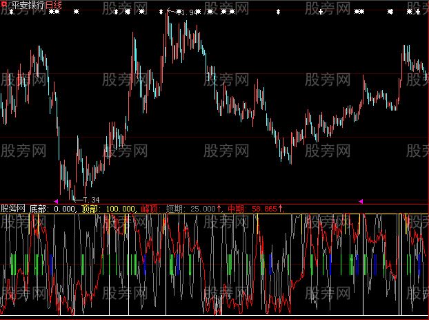Click the 100.000 top value in yellow
The width and height of the screenshot is (429, 320).
[119, 207]
